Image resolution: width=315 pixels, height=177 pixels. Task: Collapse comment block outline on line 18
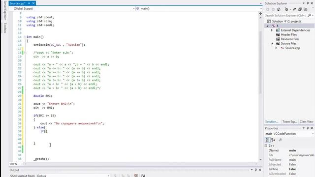coord(25,53)
